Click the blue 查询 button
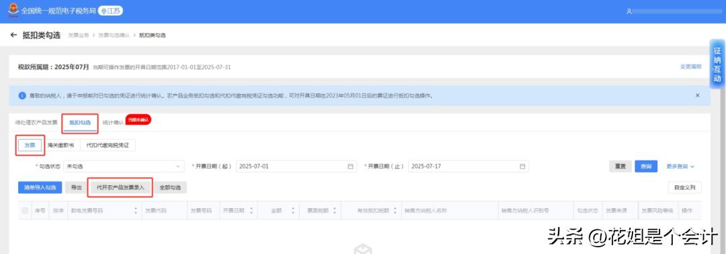The width and height of the screenshot is (726, 254). pos(646,166)
